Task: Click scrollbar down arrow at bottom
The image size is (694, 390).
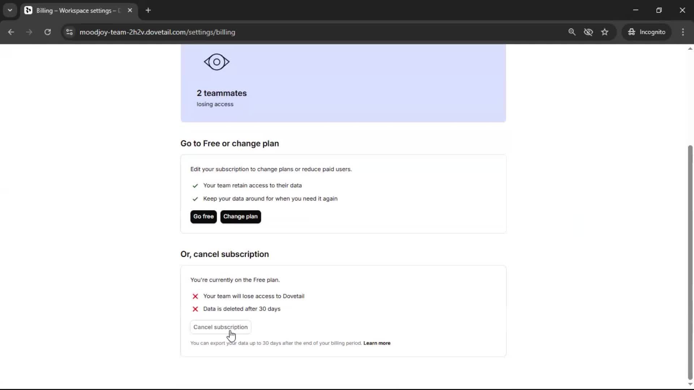Action: [x=690, y=384]
